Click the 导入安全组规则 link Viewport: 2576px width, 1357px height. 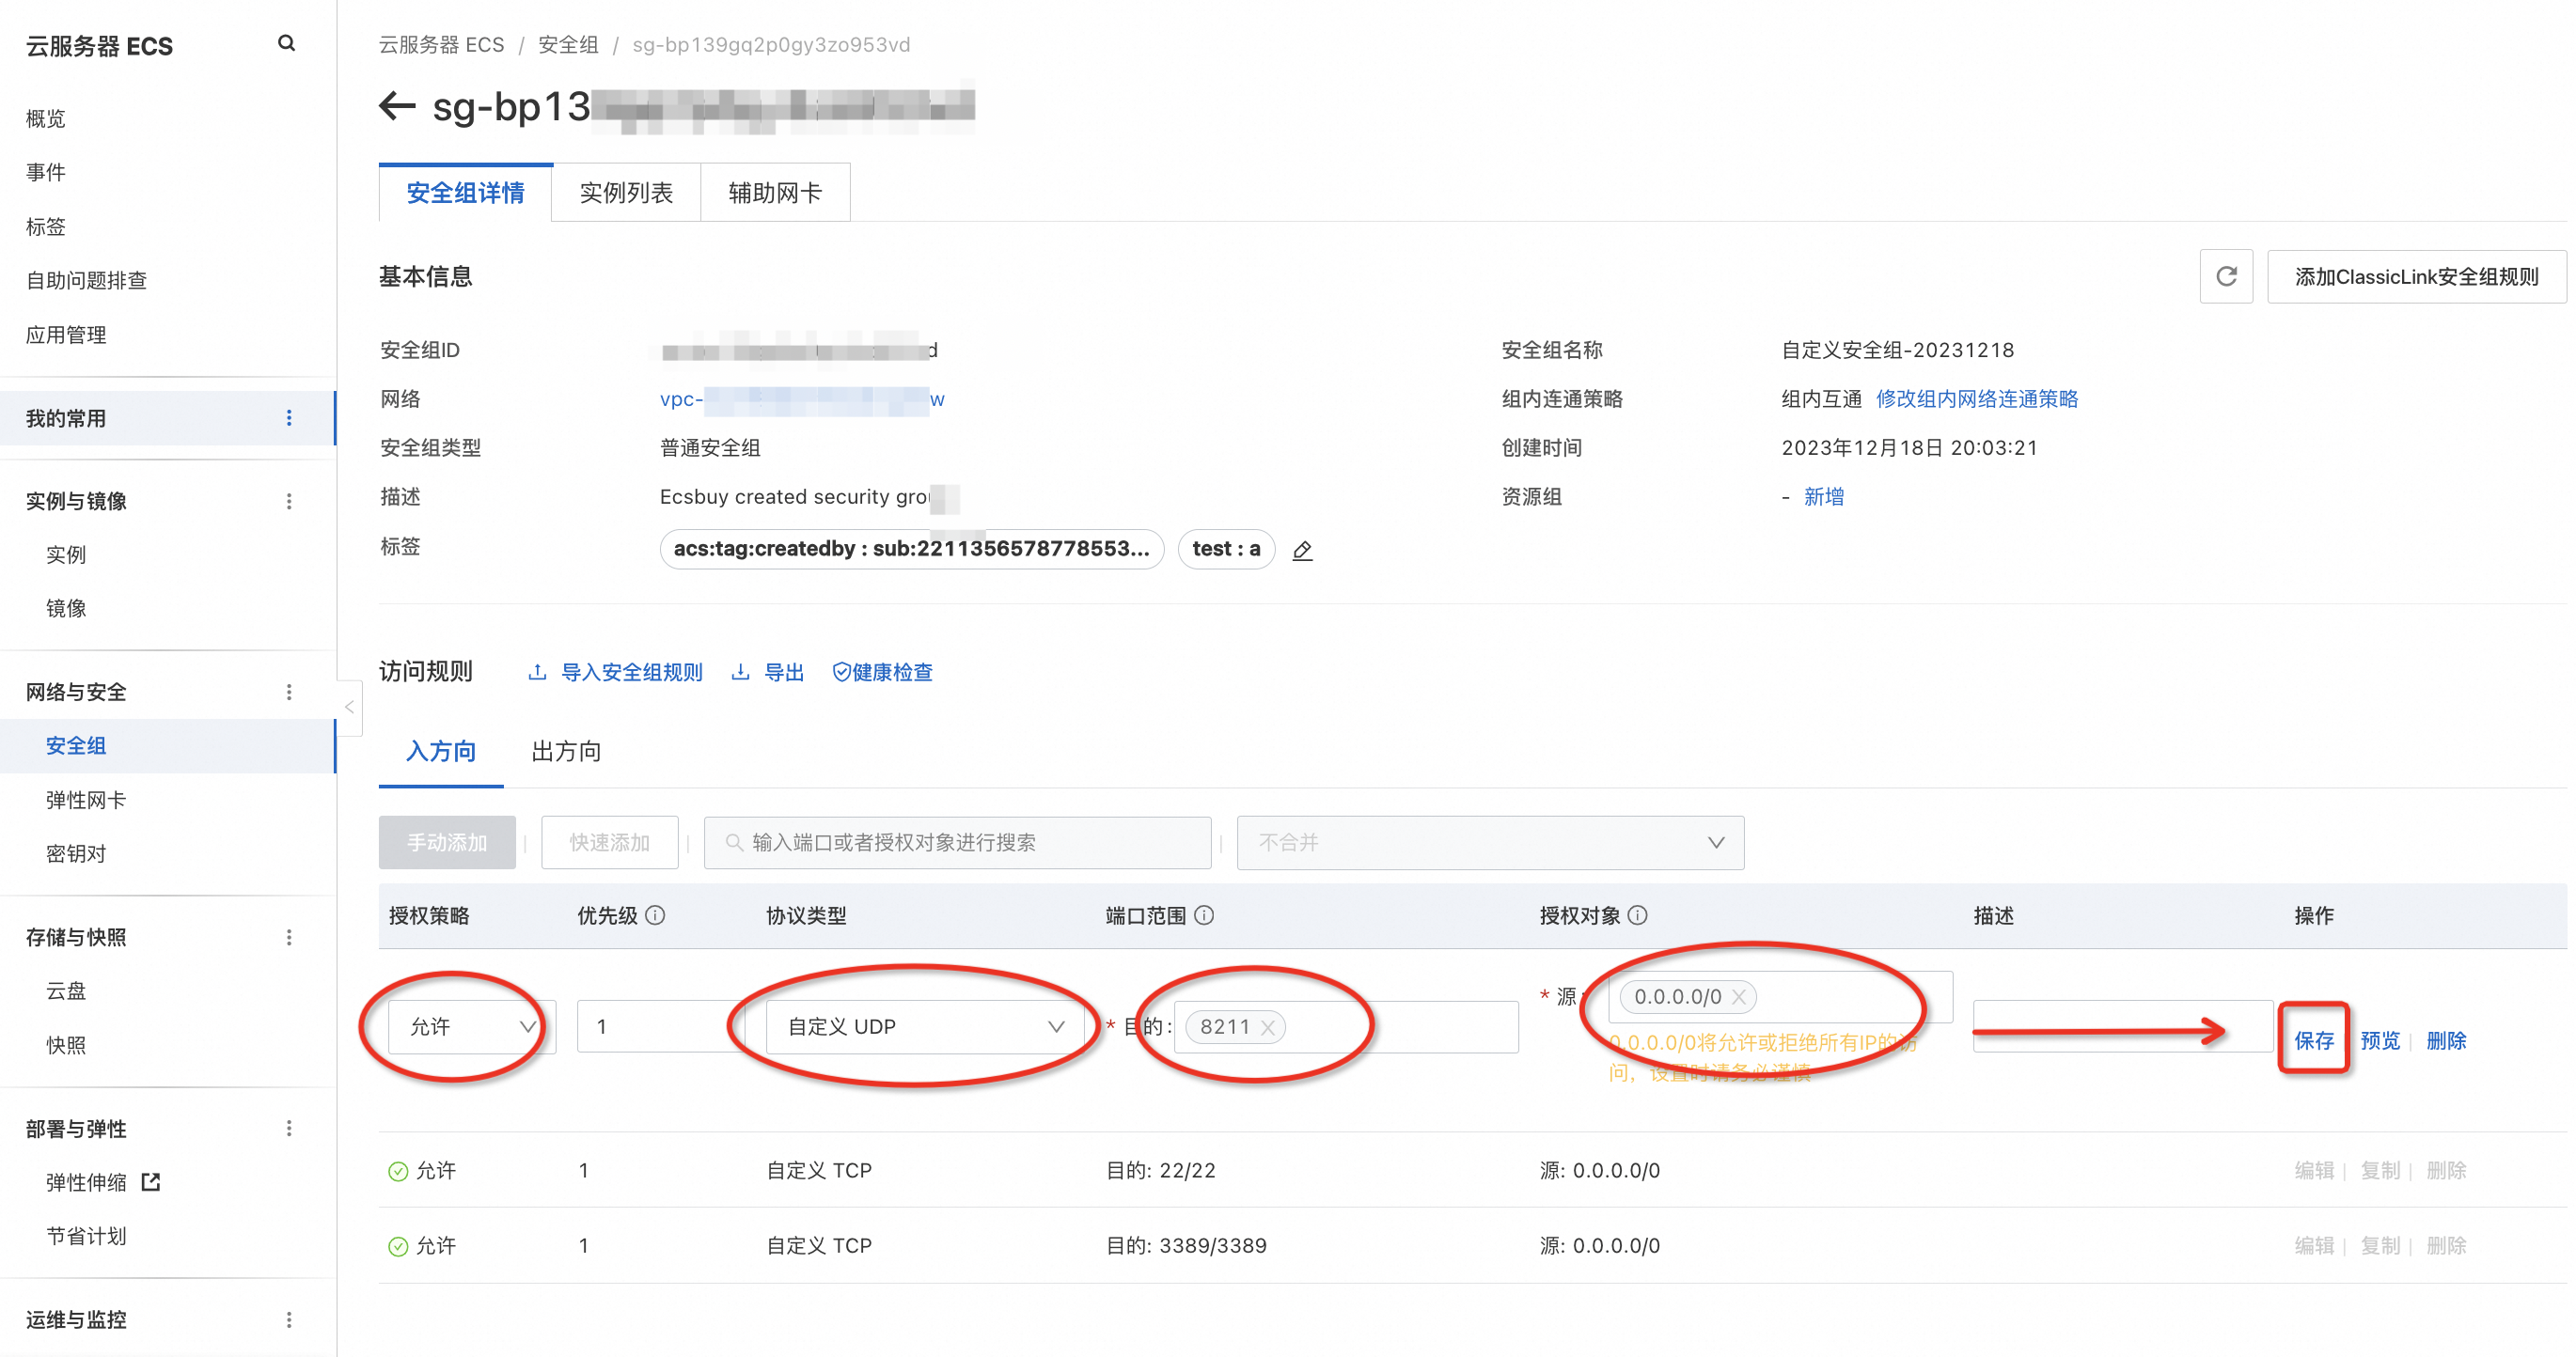coord(631,673)
